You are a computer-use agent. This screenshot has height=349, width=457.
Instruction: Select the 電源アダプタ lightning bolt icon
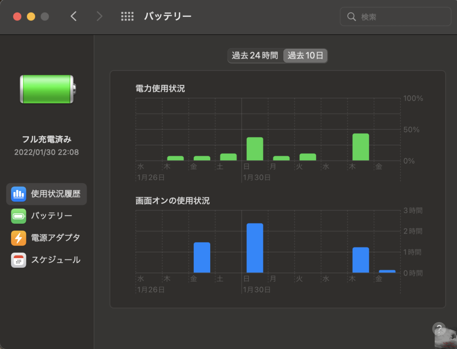pos(18,238)
